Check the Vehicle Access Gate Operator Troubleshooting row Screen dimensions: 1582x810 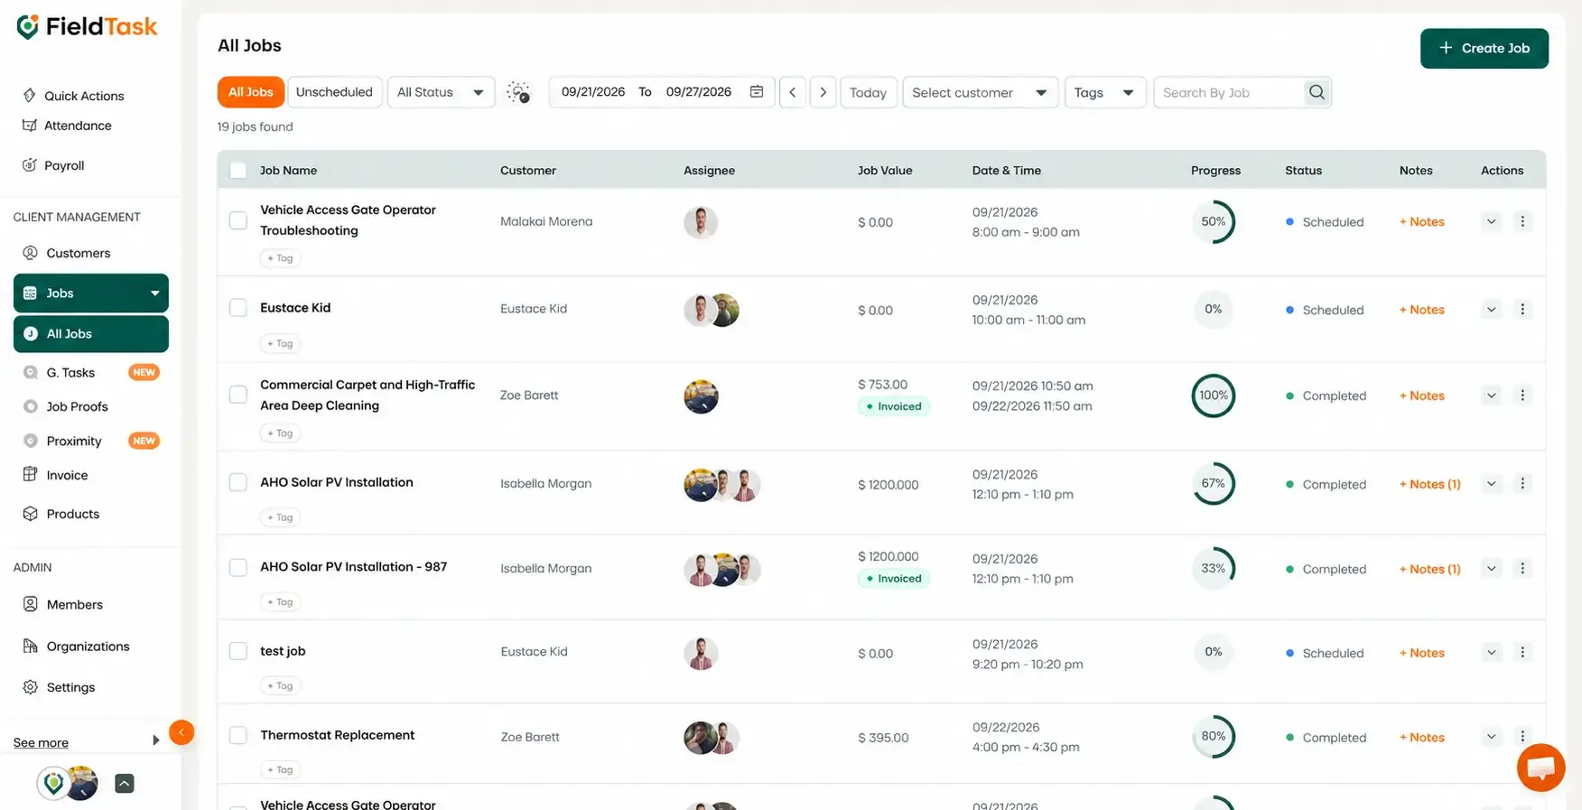pos(238,220)
